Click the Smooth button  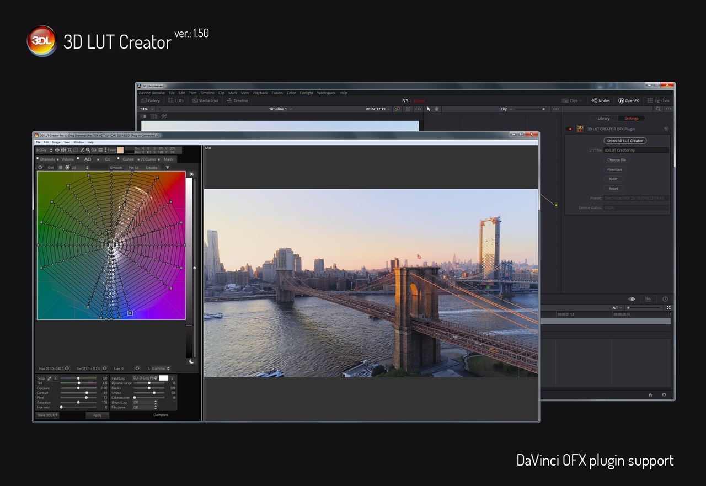(x=116, y=168)
